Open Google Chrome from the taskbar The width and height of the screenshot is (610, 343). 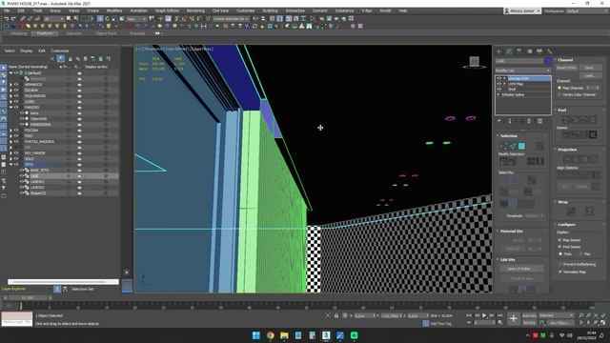(x=271, y=335)
